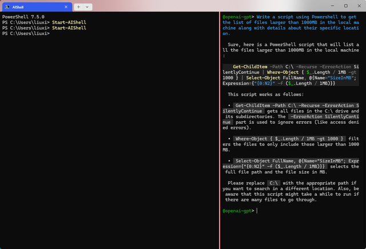Image resolution: width=366 pixels, height=249 pixels.
Task: Click the PowerShell icon on AIShell tab
Action: pyautogui.click(x=7, y=7)
